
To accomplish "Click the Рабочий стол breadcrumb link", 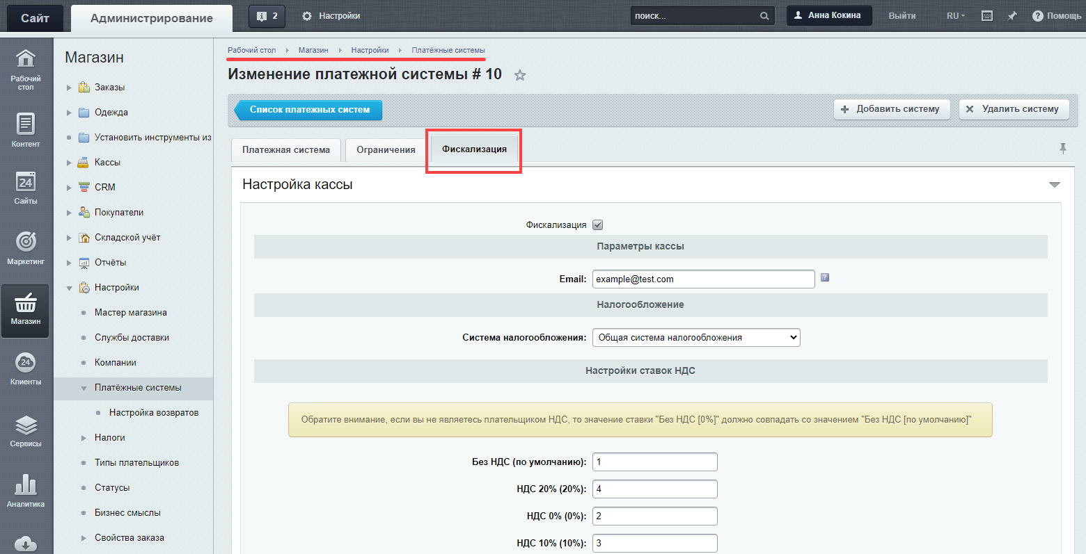I will click(x=252, y=50).
